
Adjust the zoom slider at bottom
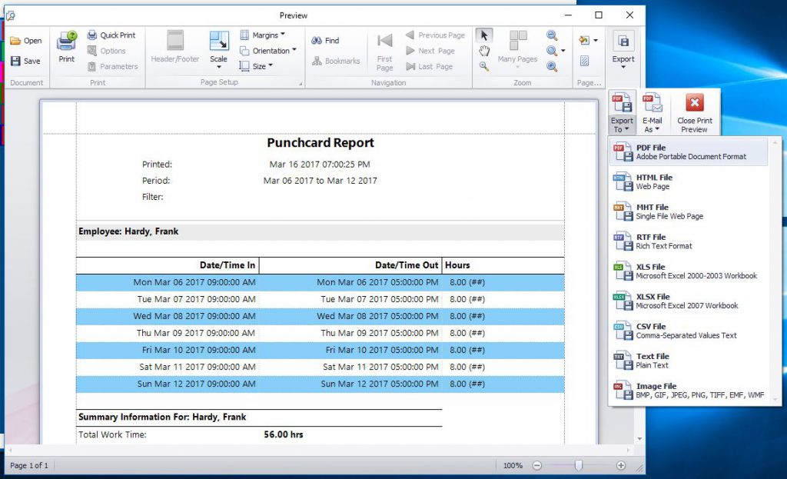[579, 465]
